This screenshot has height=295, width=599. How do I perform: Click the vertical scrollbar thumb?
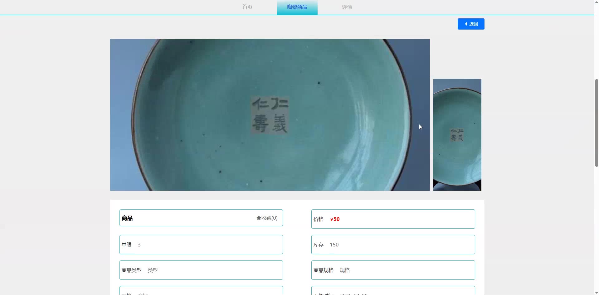click(x=597, y=123)
